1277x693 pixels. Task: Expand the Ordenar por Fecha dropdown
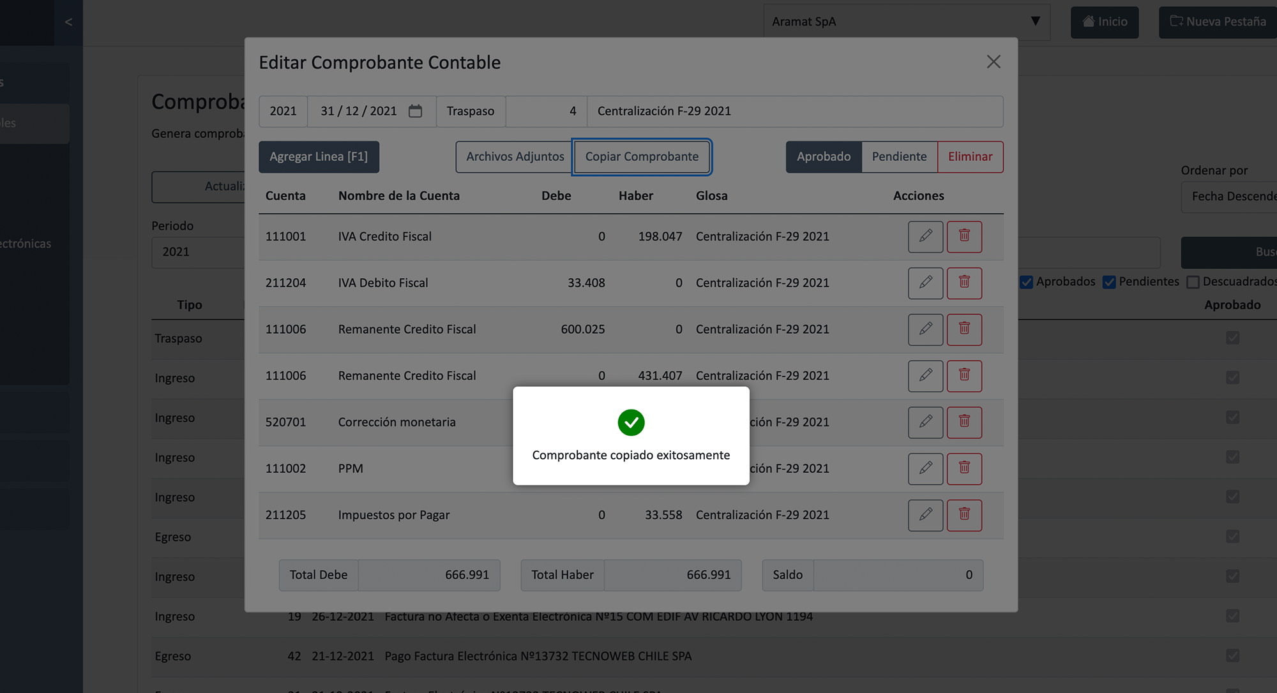(x=1230, y=197)
